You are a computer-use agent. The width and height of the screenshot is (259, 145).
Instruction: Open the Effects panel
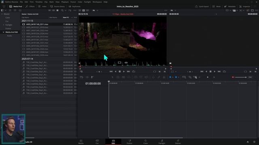(x=30, y=6)
